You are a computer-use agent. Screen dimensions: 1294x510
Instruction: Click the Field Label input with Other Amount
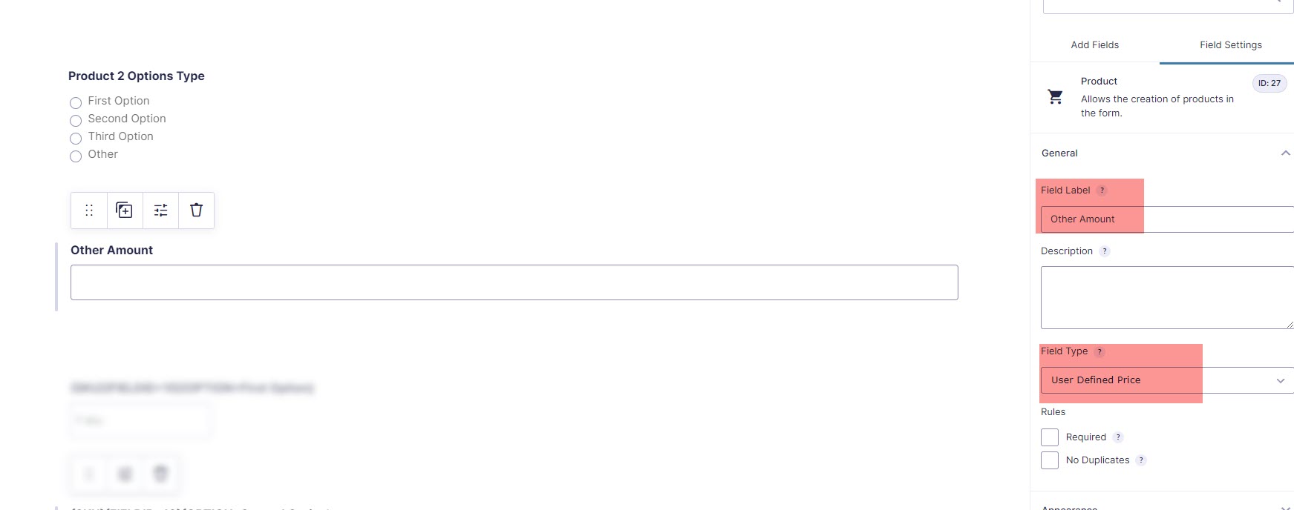[1167, 219]
